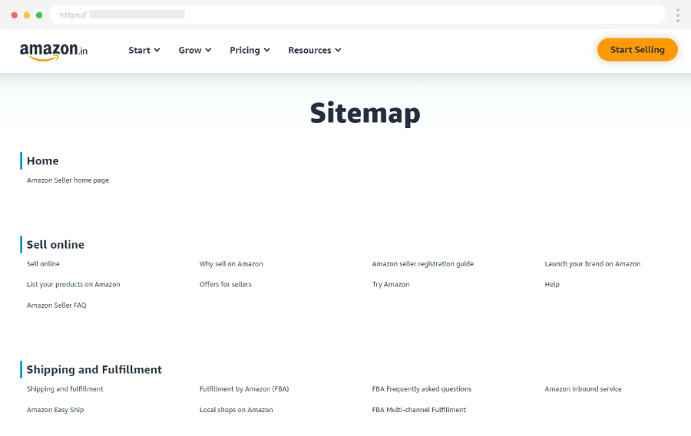Image resolution: width=691 pixels, height=436 pixels.
Task: Open the Offers for sellers link
Action: point(225,285)
